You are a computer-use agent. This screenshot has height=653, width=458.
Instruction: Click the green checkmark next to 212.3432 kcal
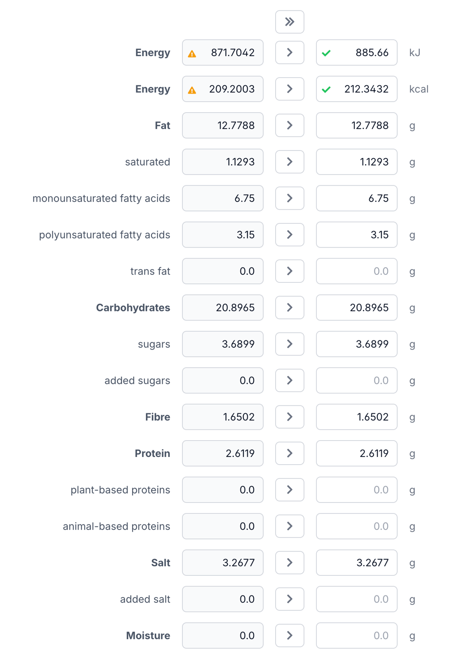(x=327, y=89)
